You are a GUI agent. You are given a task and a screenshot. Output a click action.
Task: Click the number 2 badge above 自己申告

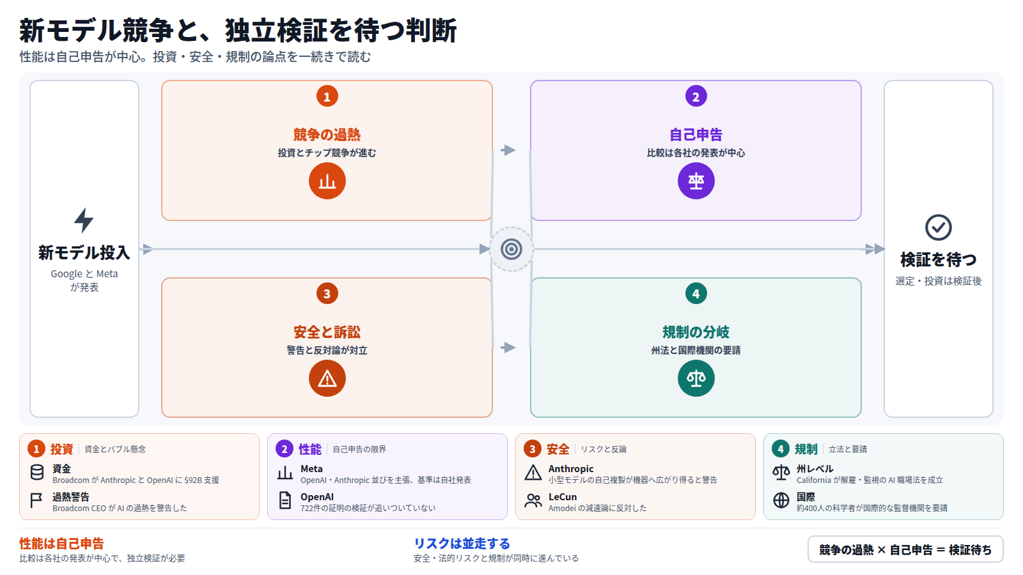696,96
